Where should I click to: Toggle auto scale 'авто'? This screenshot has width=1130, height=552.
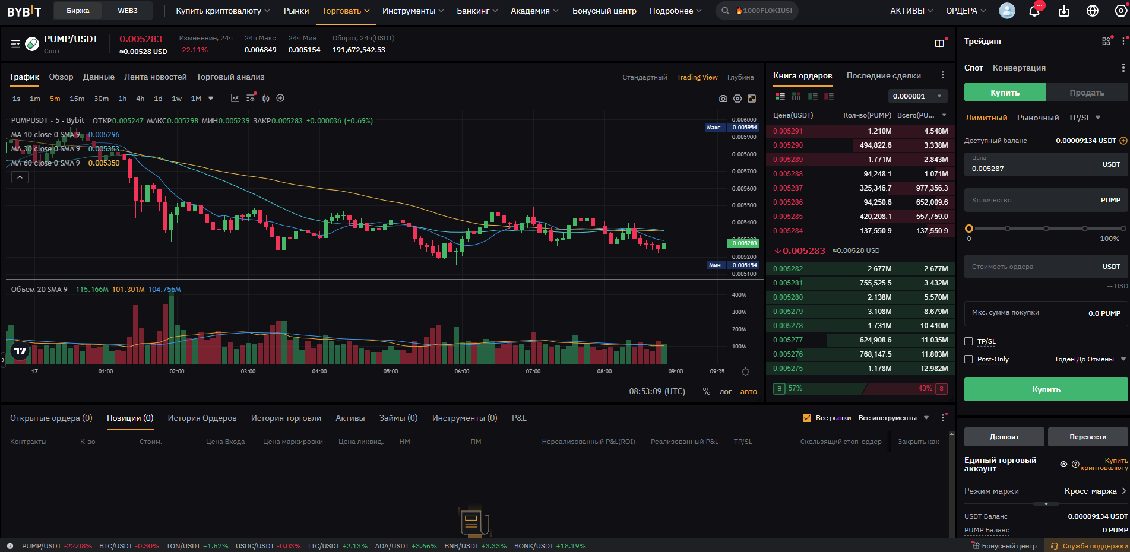(x=749, y=392)
